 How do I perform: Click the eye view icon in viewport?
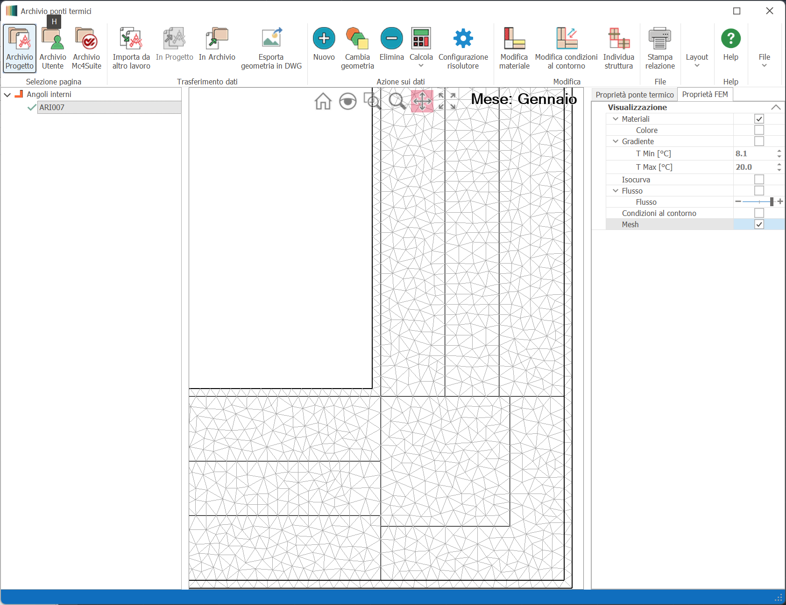348,101
